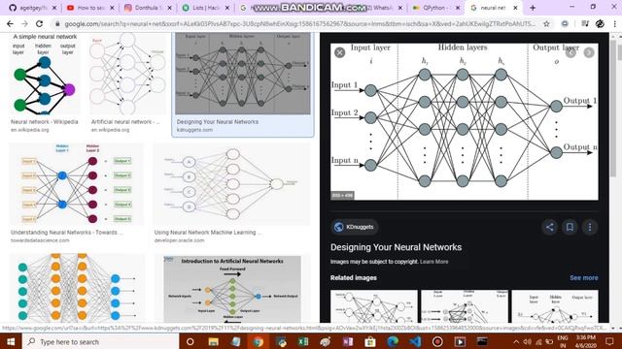Open OneNote from the taskbar
This screenshot has width=622, height=349.
(348, 341)
